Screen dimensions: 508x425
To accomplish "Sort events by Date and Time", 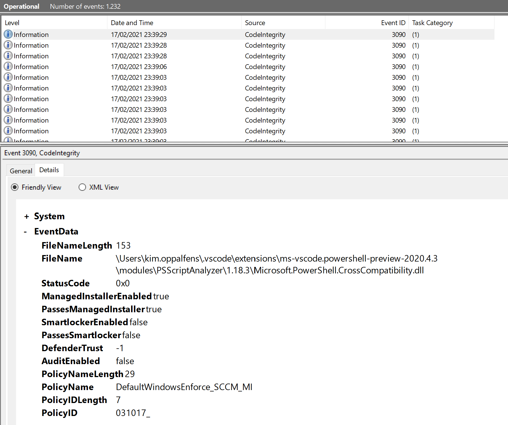I will click(132, 23).
